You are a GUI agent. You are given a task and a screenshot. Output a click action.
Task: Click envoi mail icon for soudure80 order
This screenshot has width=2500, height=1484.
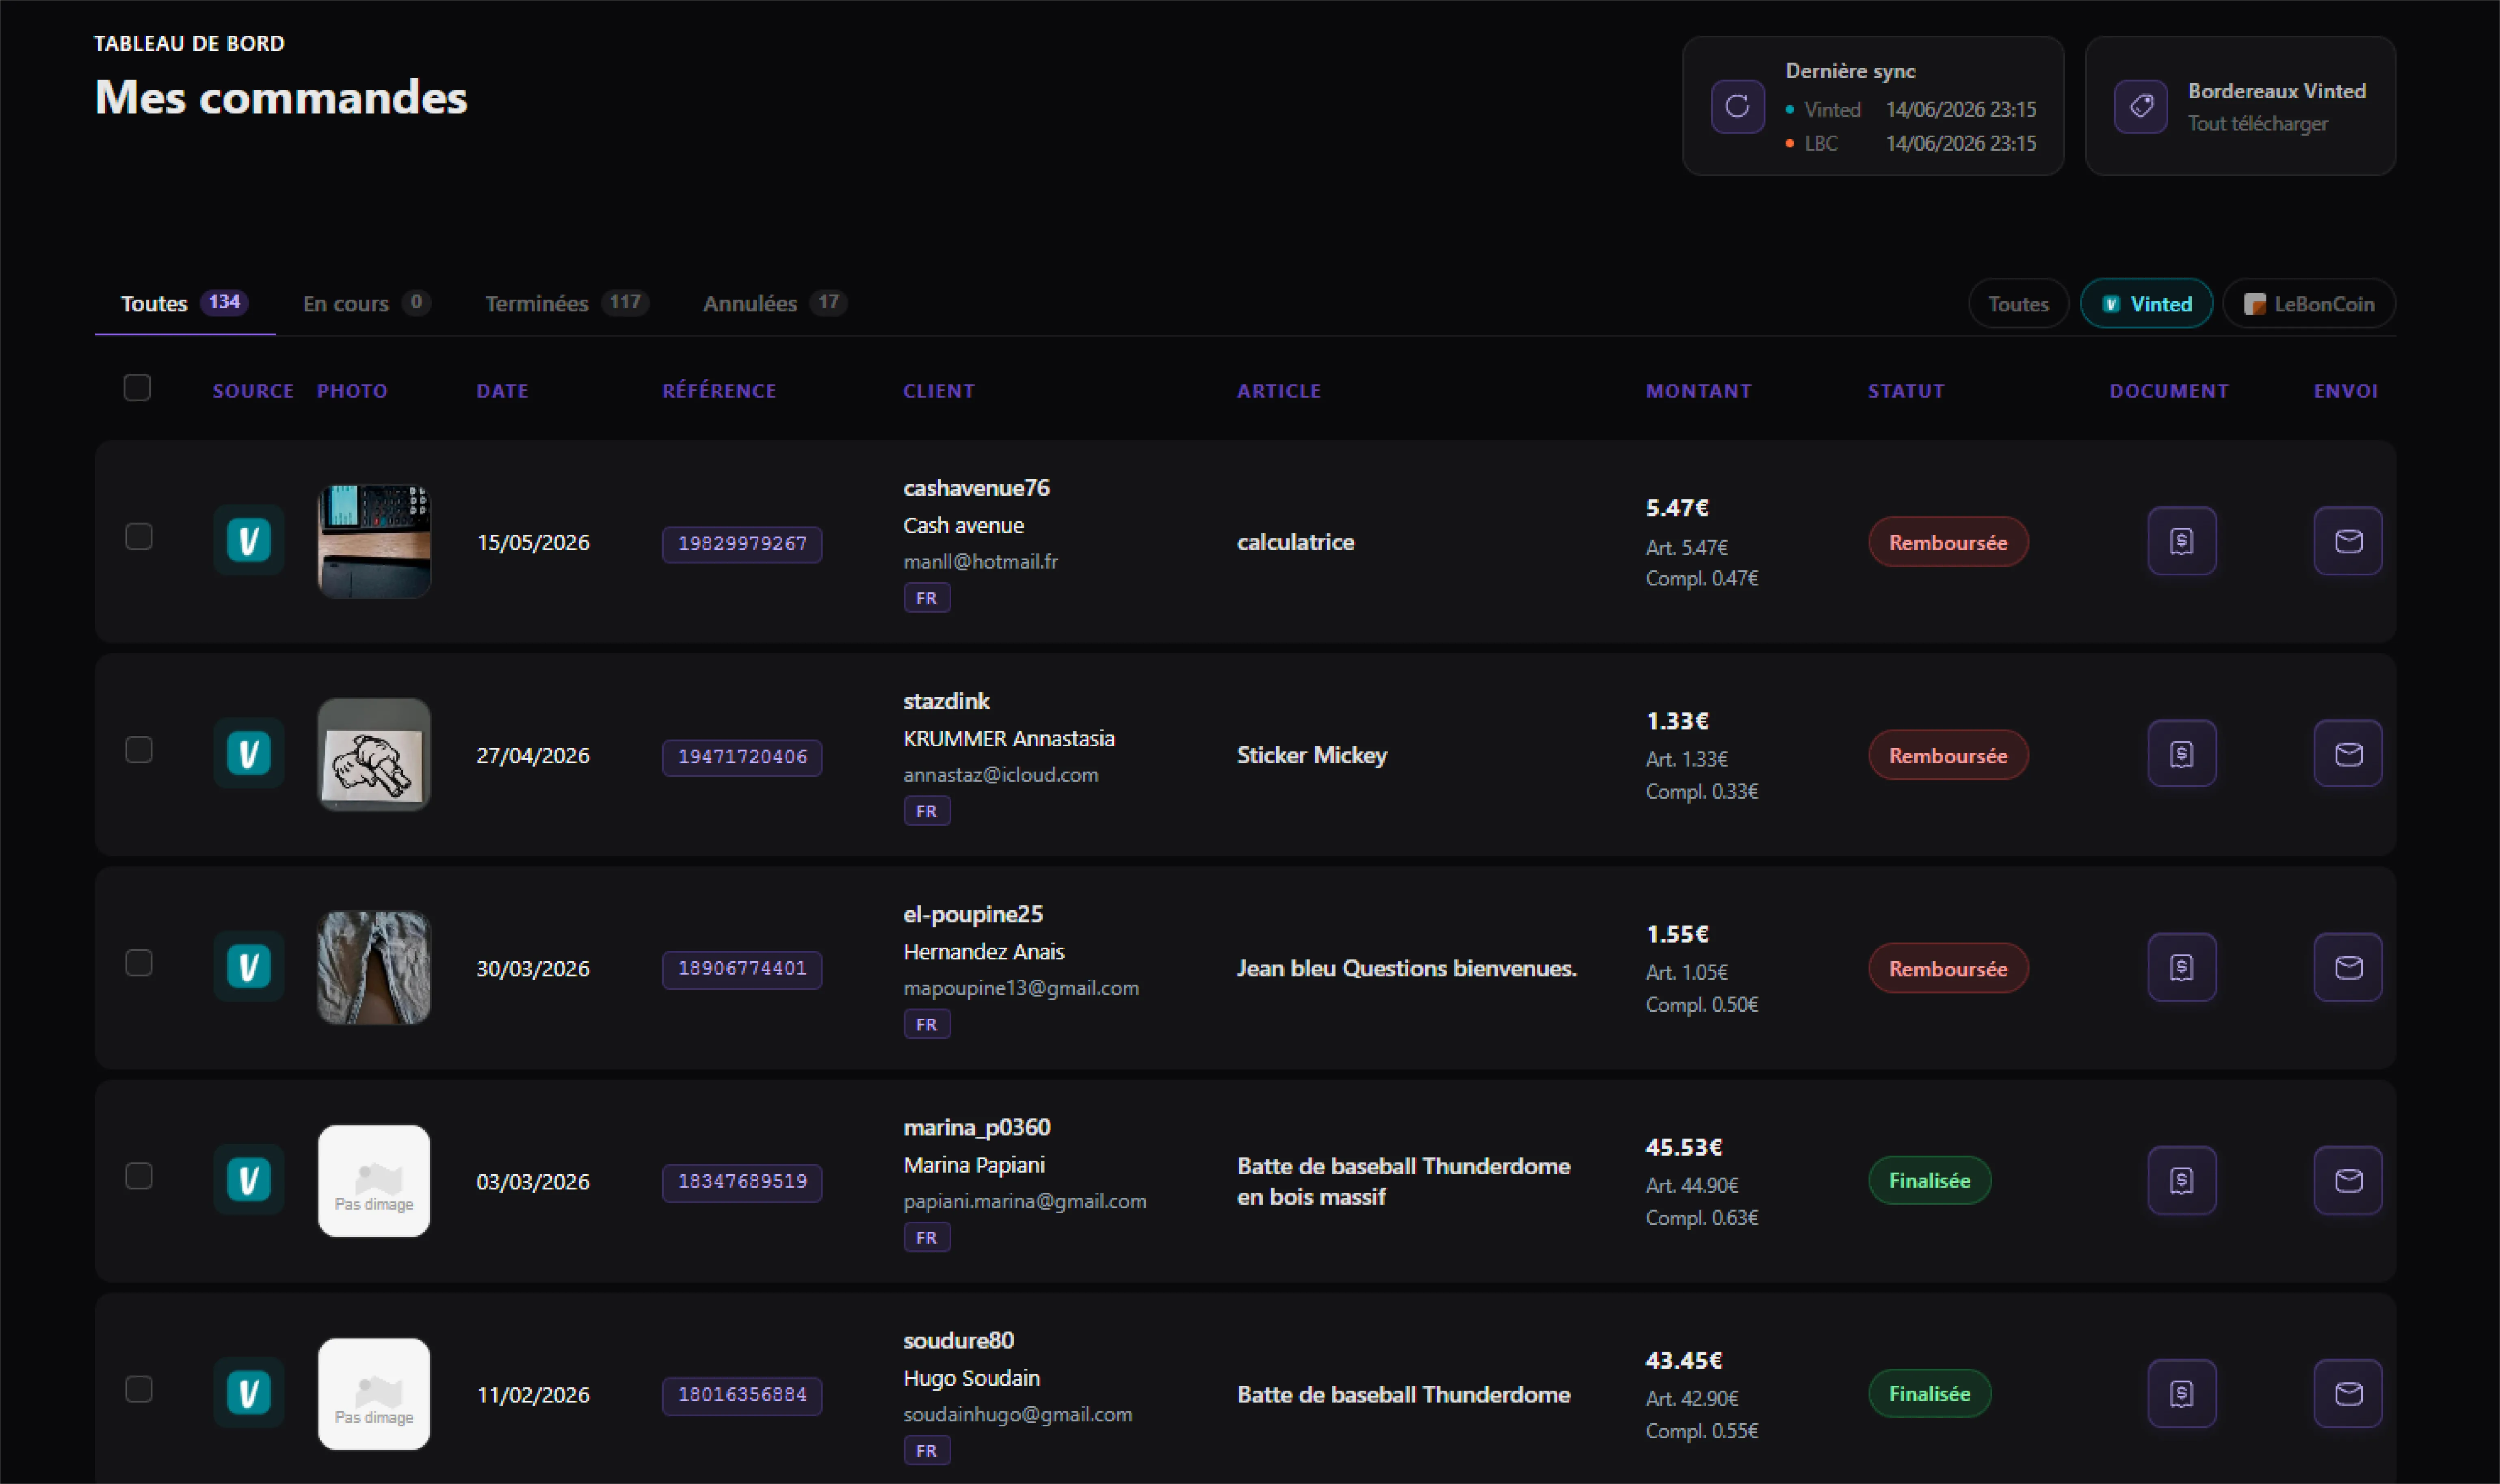point(2348,1393)
